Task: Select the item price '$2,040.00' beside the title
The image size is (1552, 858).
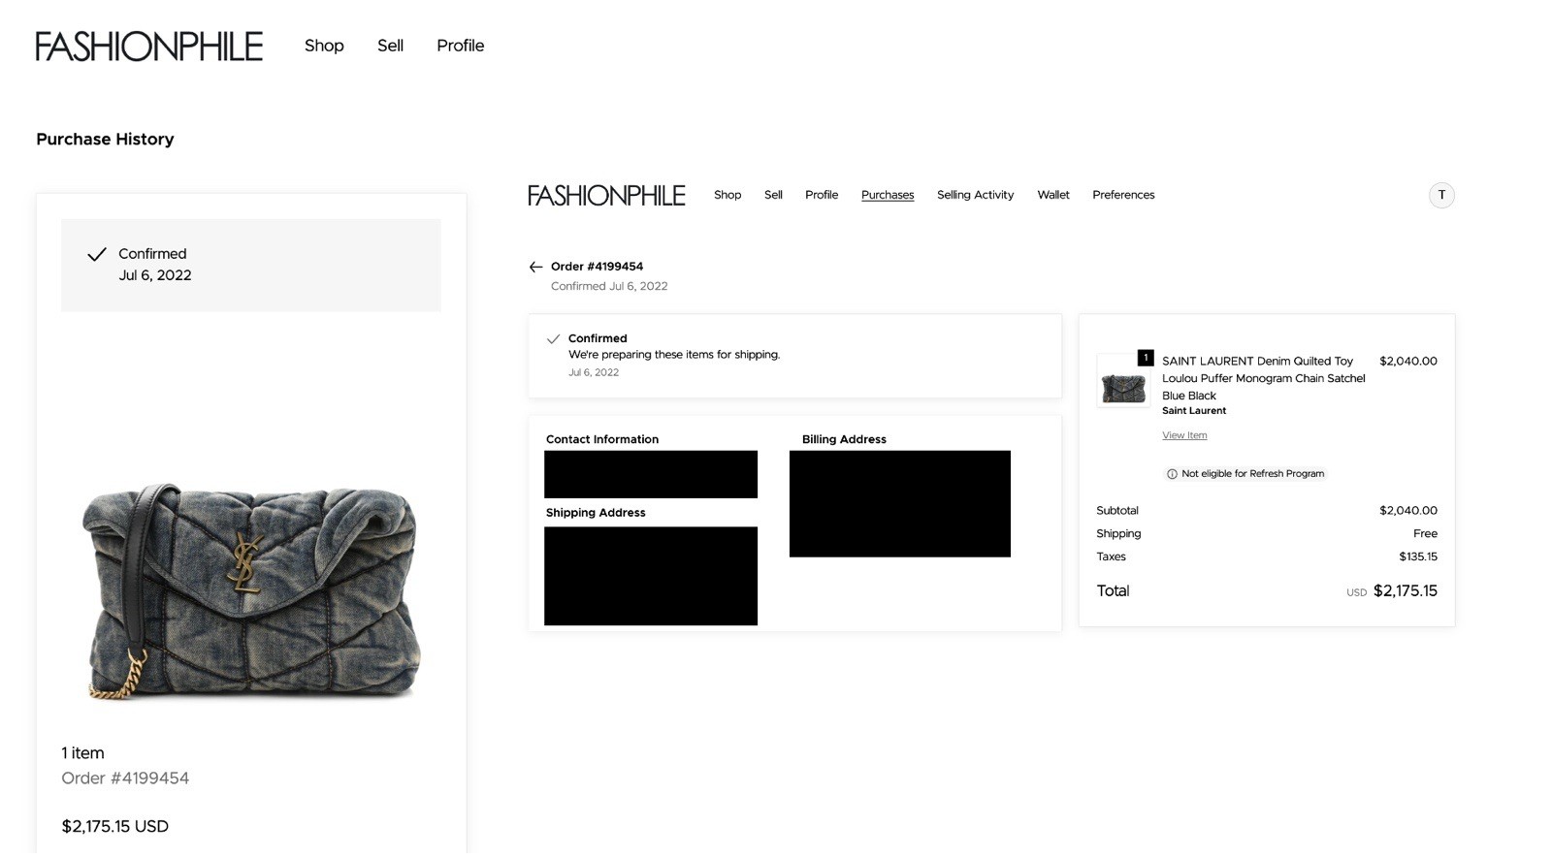Action: (1408, 361)
